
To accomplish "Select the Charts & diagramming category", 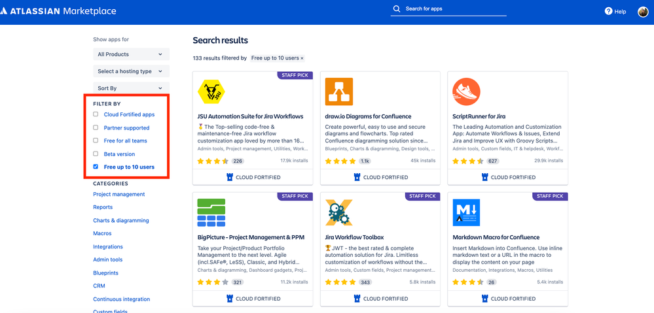I will (121, 221).
